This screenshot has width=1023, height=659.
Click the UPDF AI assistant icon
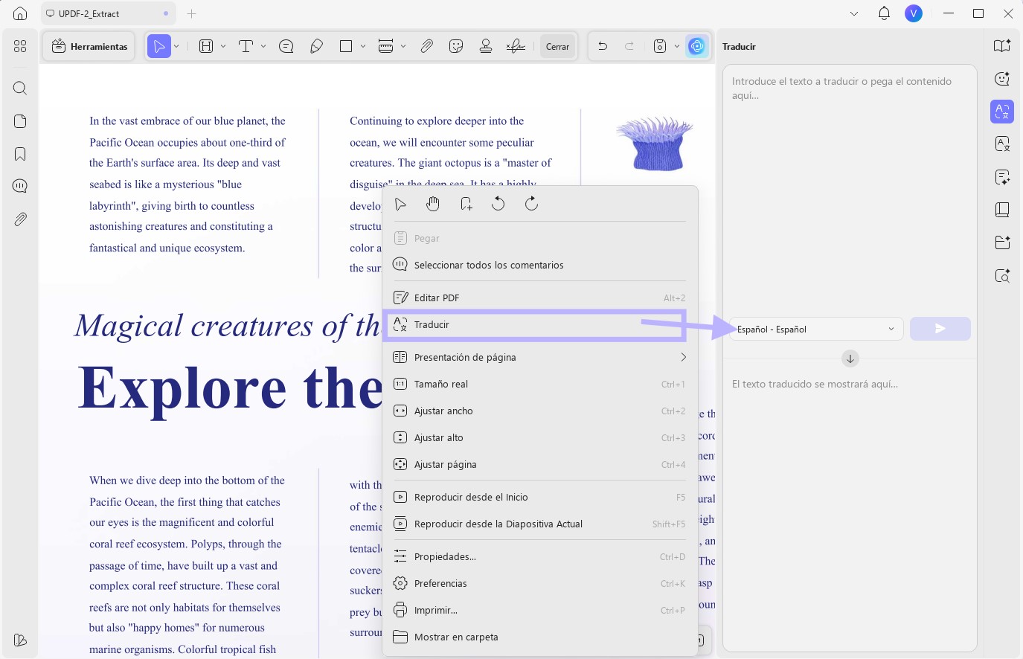coord(696,46)
